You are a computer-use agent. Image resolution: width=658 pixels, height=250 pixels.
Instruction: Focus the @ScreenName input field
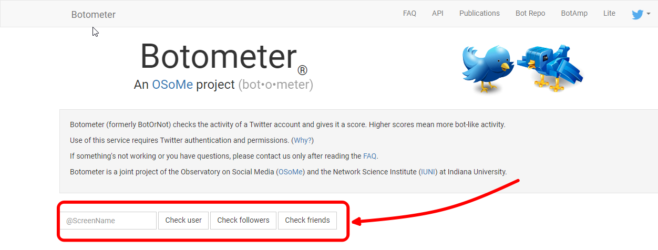109,221
